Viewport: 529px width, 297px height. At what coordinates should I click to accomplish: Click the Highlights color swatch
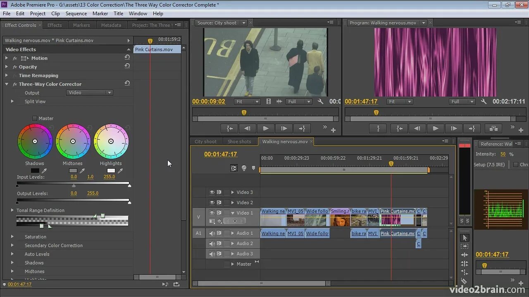[x=111, y=171]
